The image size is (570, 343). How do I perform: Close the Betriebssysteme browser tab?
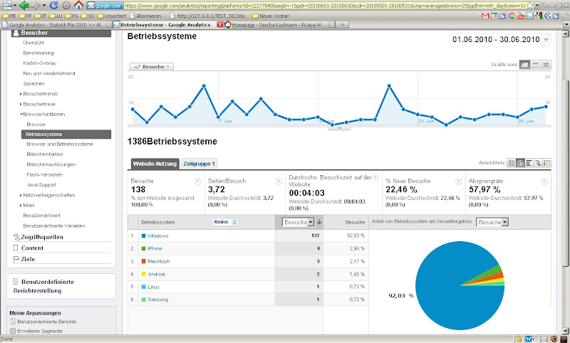219,25
